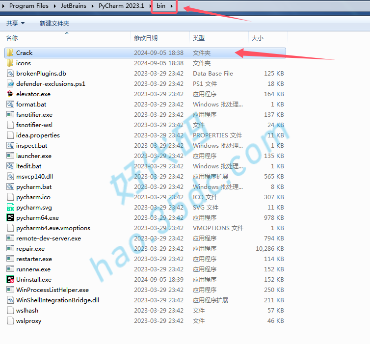Select the wslproxy file name

point(28,320)
